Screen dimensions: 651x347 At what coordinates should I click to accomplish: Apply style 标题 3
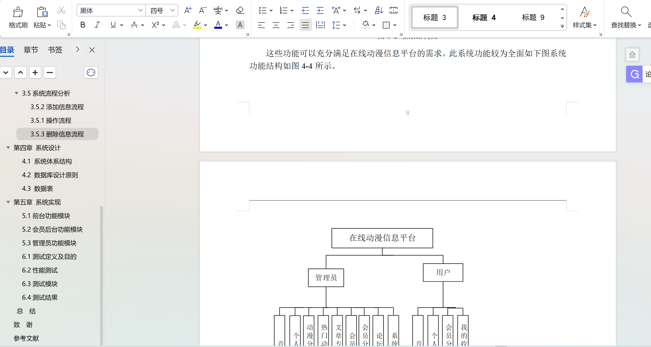435,18
